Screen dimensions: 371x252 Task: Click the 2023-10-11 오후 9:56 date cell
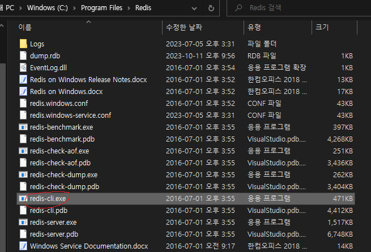coord(201,56)
